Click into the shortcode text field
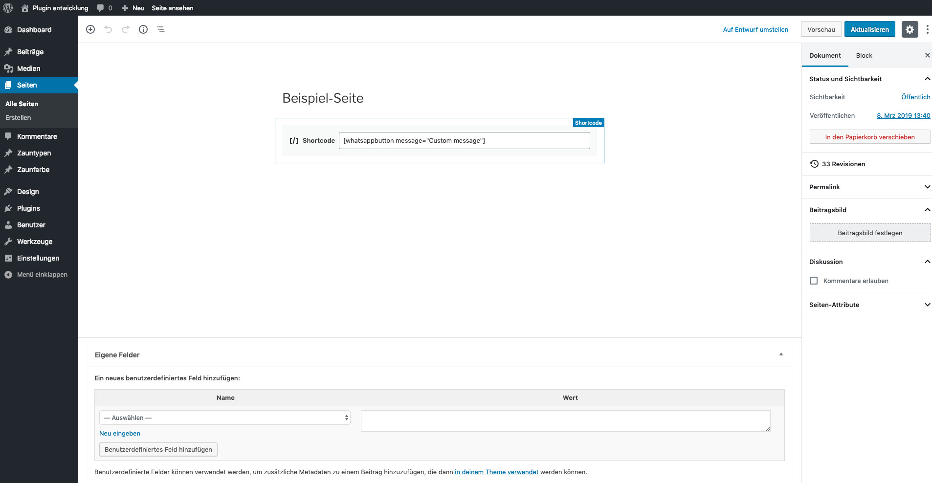The height and width of the screenshot is (483, 932). point(465,140)
